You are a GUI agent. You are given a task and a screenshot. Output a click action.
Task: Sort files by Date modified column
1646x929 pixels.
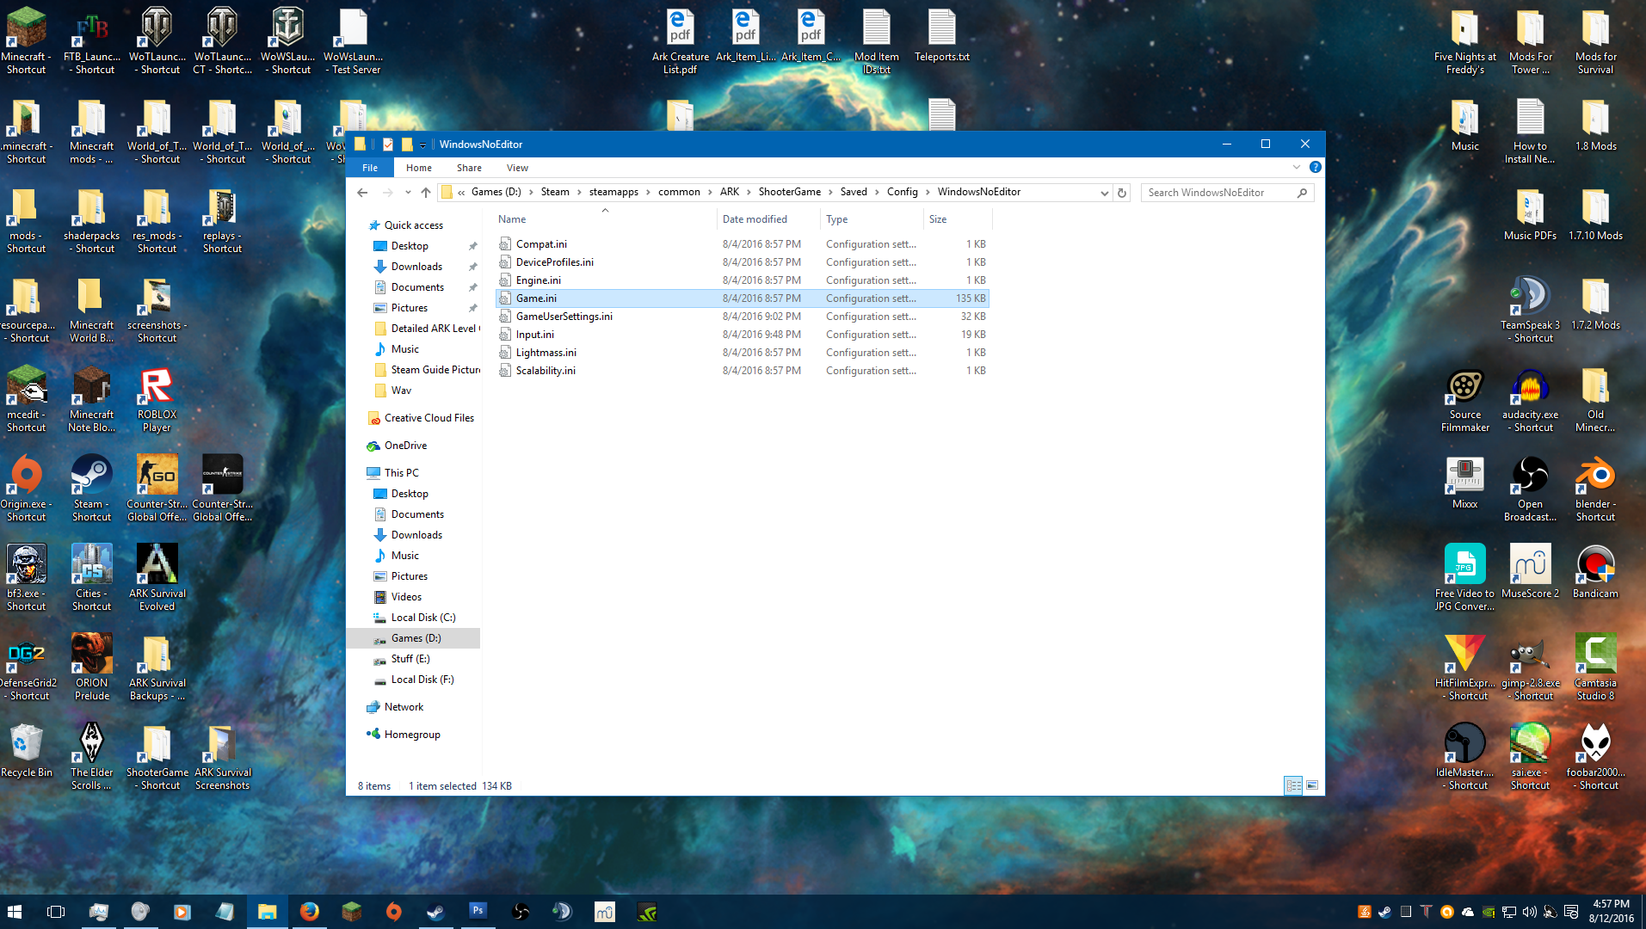point(755,219)
